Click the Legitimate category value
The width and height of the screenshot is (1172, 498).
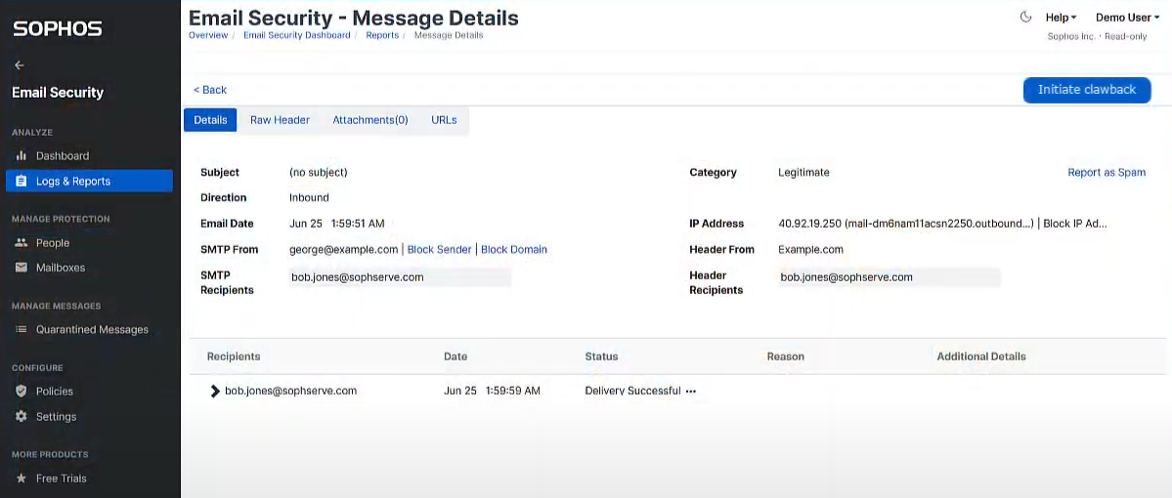click(x=803, y=173)
